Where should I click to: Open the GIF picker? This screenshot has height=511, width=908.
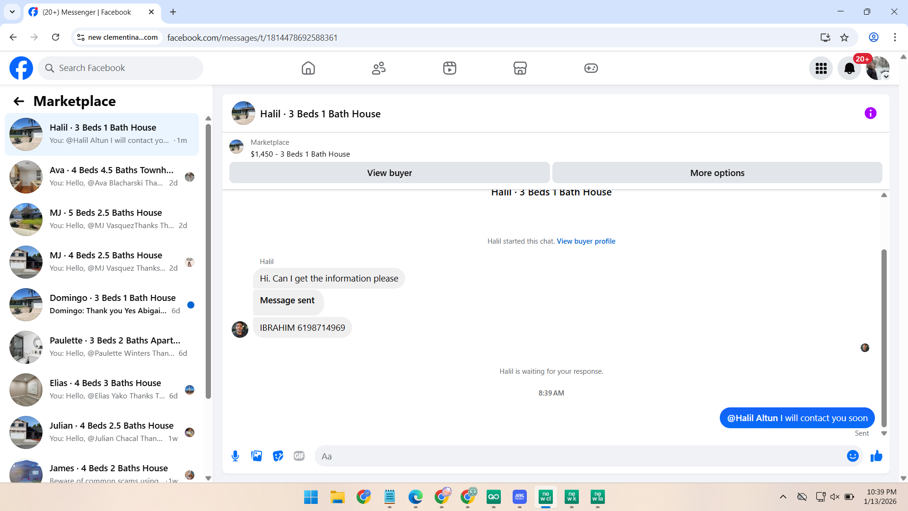[x=299, y=456]
